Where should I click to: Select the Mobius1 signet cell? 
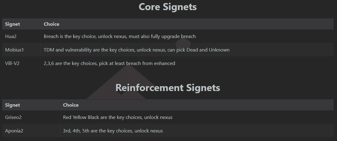click(14, 50)
